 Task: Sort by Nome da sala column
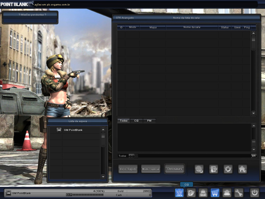[192, 27]
